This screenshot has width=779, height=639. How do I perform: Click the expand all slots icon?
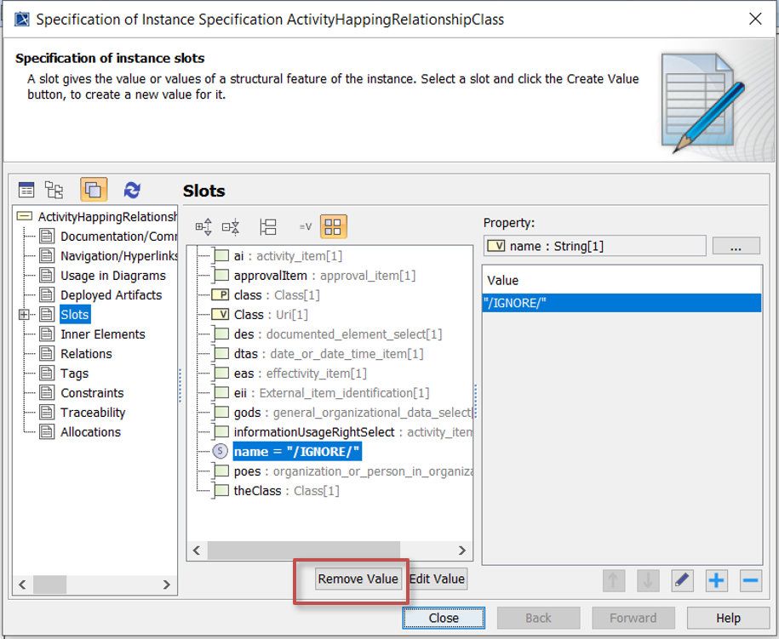click(x=204, y=227)
